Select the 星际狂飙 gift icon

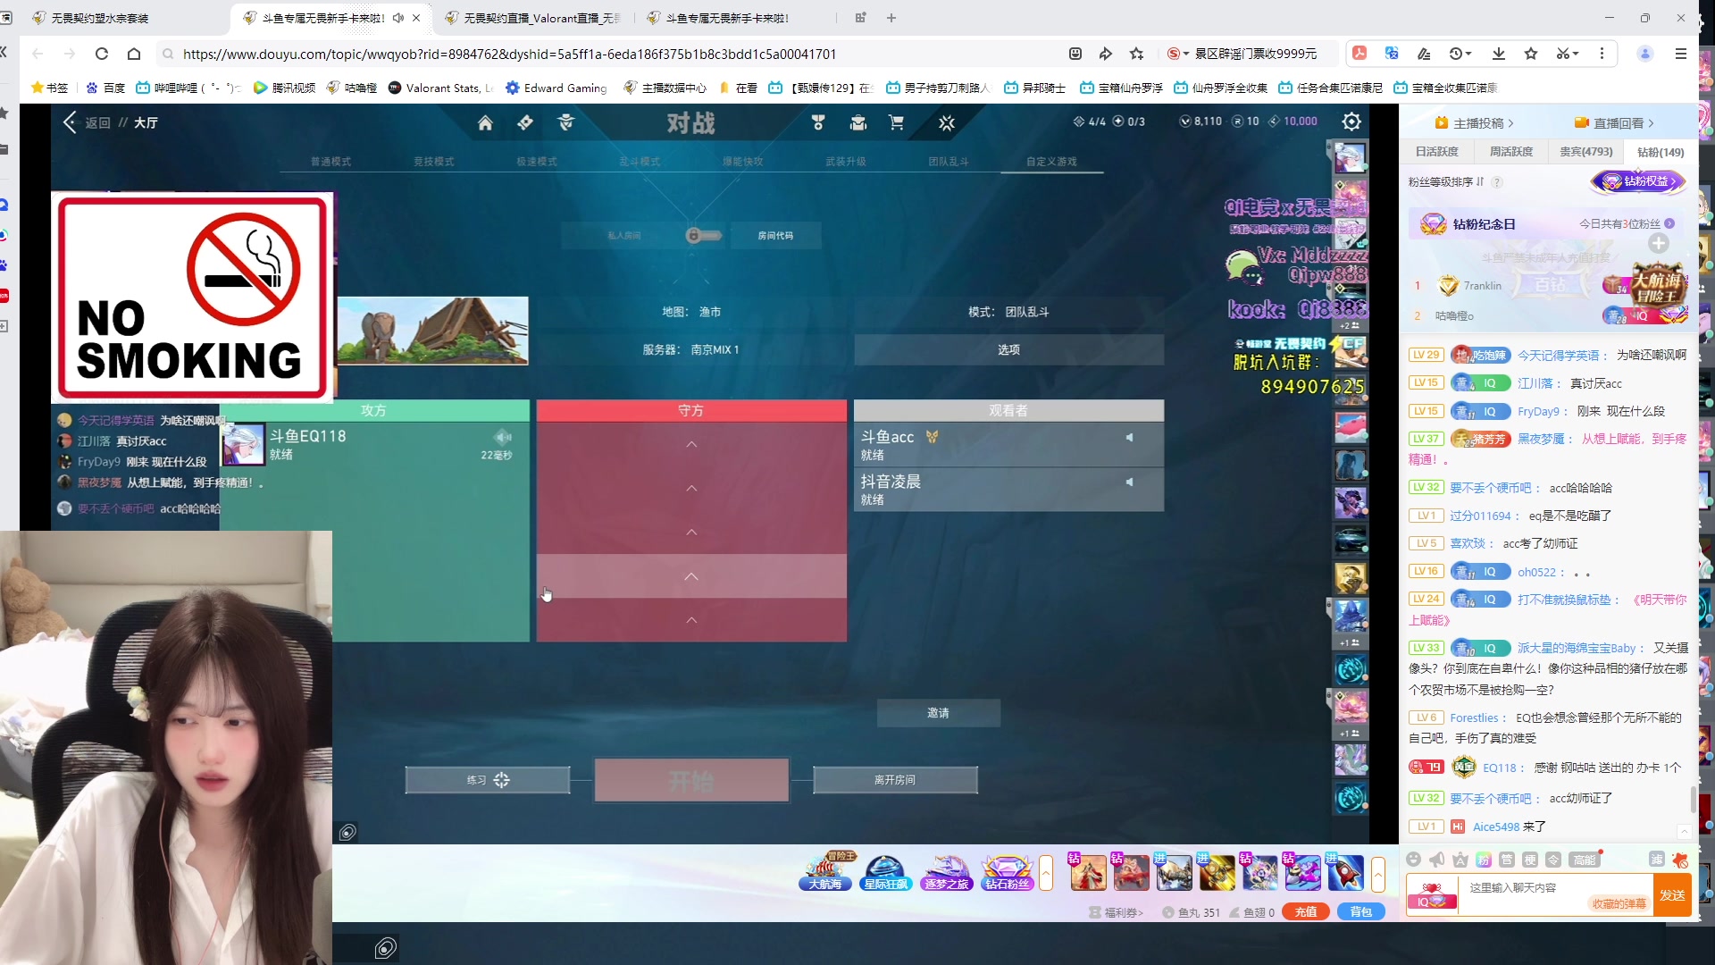[x=885, y=872]
